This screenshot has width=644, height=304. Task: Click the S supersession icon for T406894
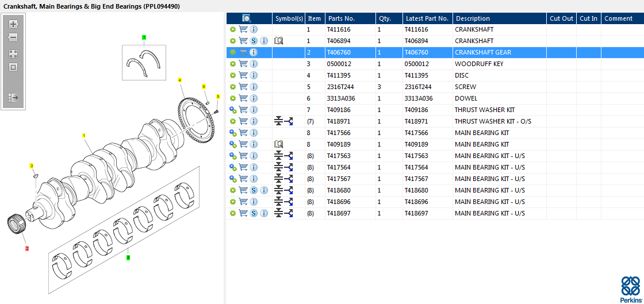(254, 41)
